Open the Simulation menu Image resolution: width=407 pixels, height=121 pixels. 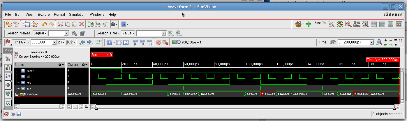pos(77,14)
